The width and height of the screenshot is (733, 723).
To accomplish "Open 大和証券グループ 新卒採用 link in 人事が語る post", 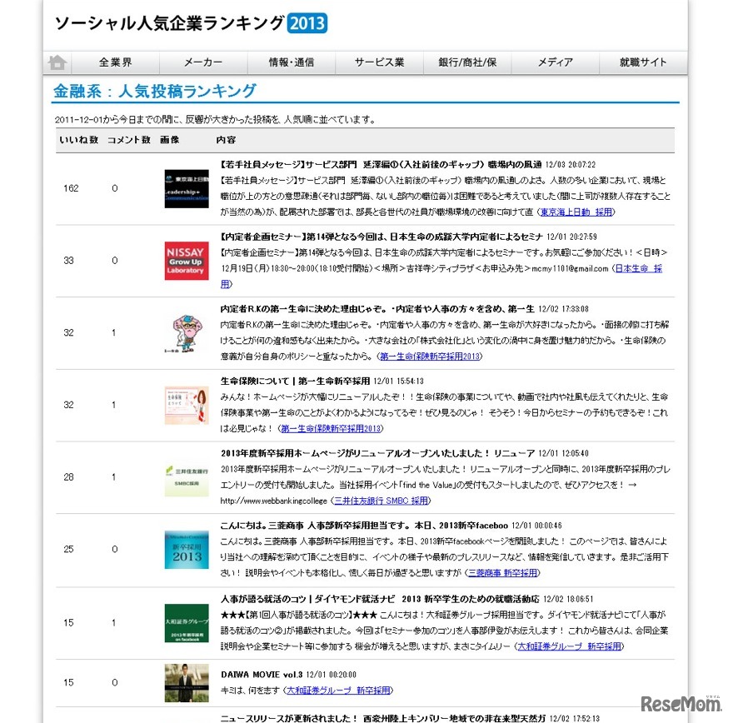I will point(570,646).
